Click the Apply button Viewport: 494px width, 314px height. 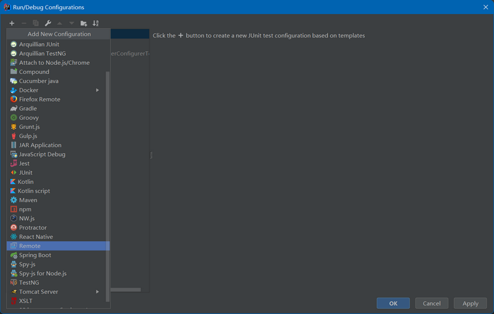471,304
